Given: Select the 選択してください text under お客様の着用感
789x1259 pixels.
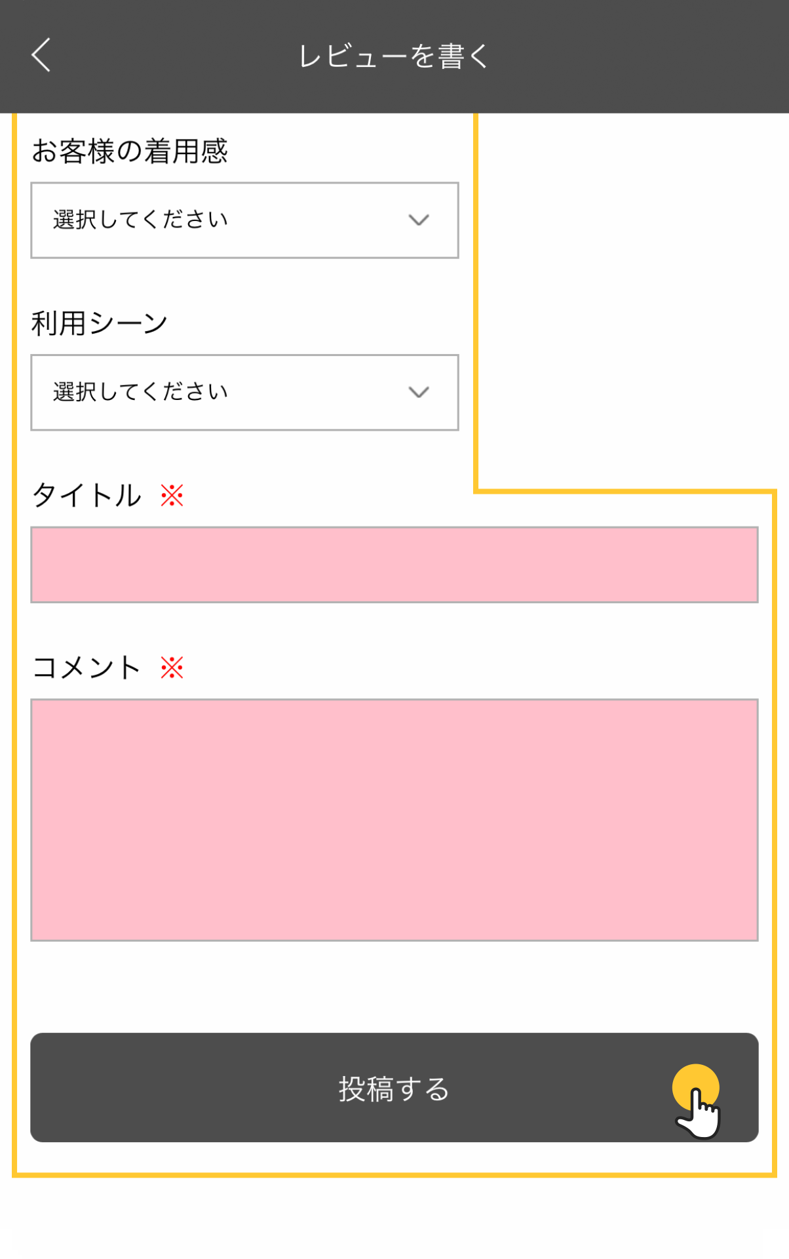Looking at the screenshot, I should (140, 220).
